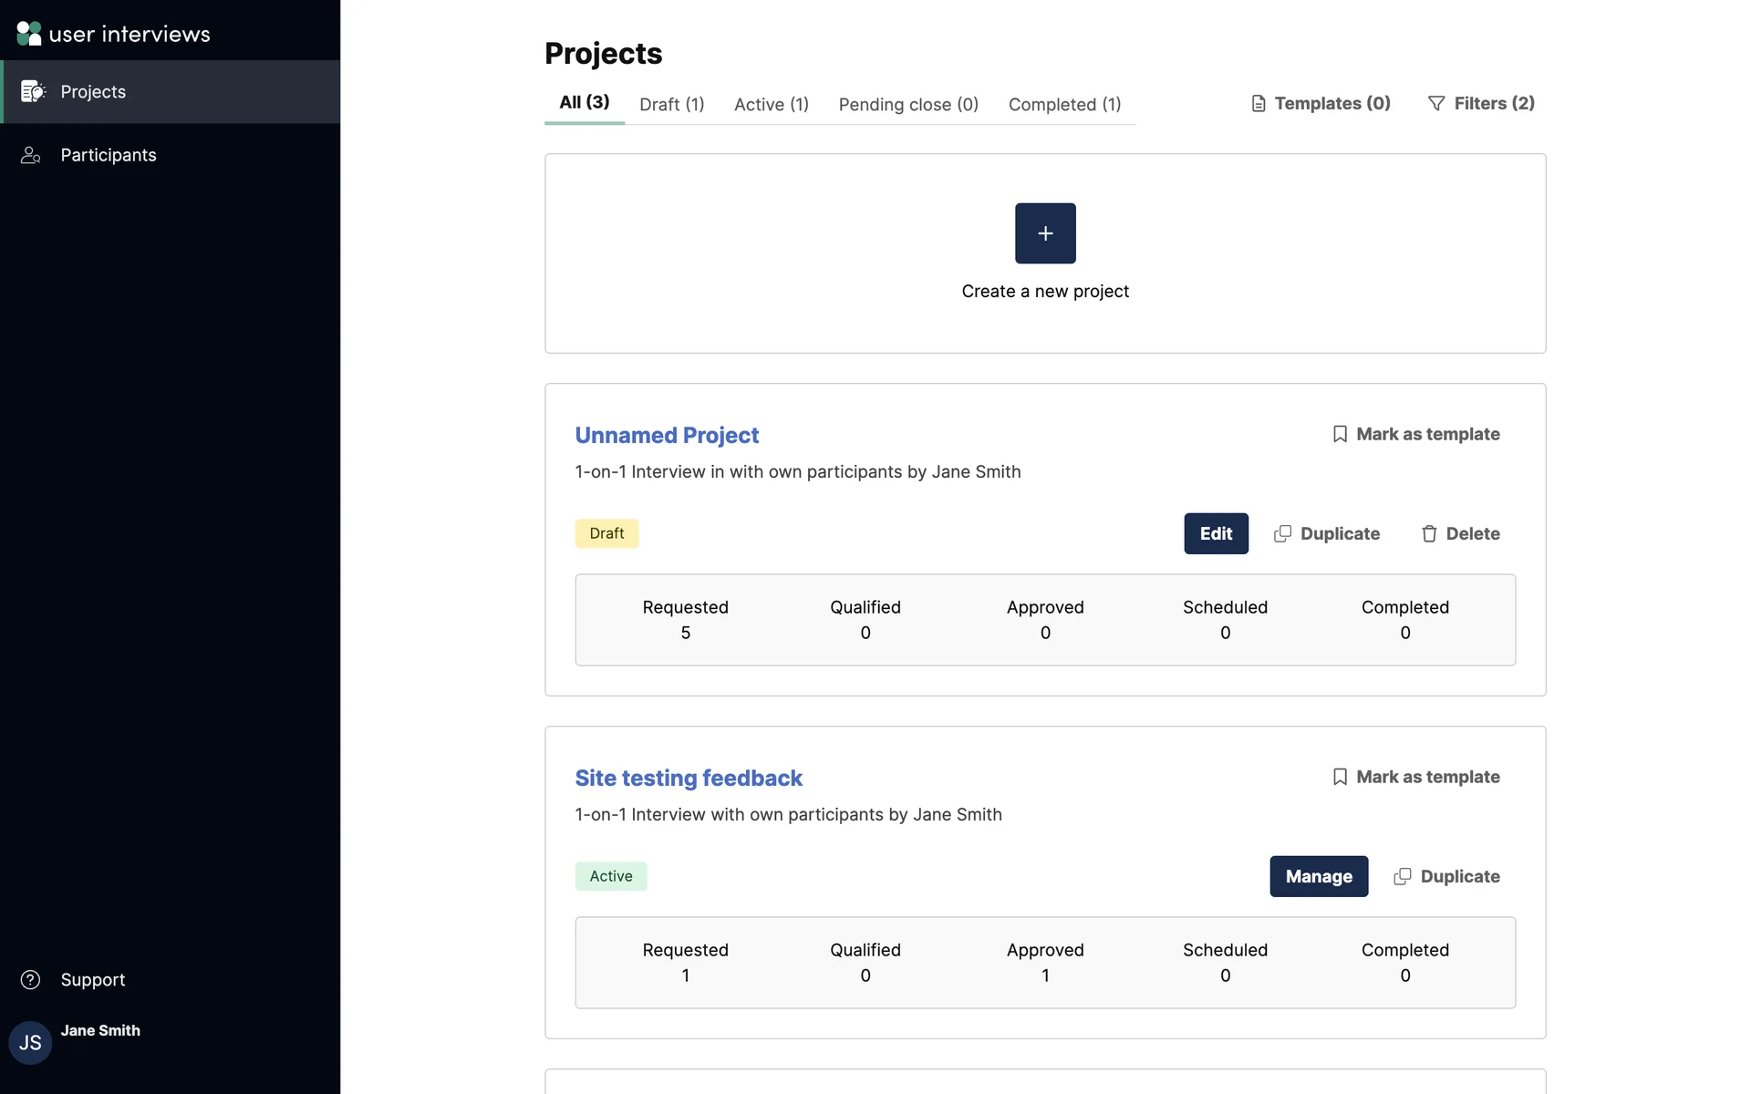Click the Projects sidebar icon
The width and height of the screenshot is (1751, 1094).
[x=33, y=91]
